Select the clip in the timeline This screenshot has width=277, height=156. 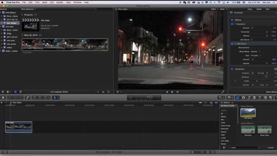[x=19, y=127]
